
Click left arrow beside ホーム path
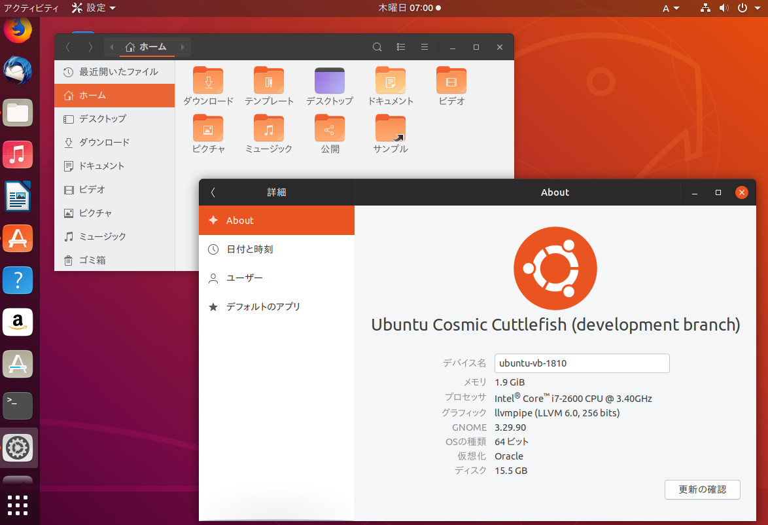(112, 47)
